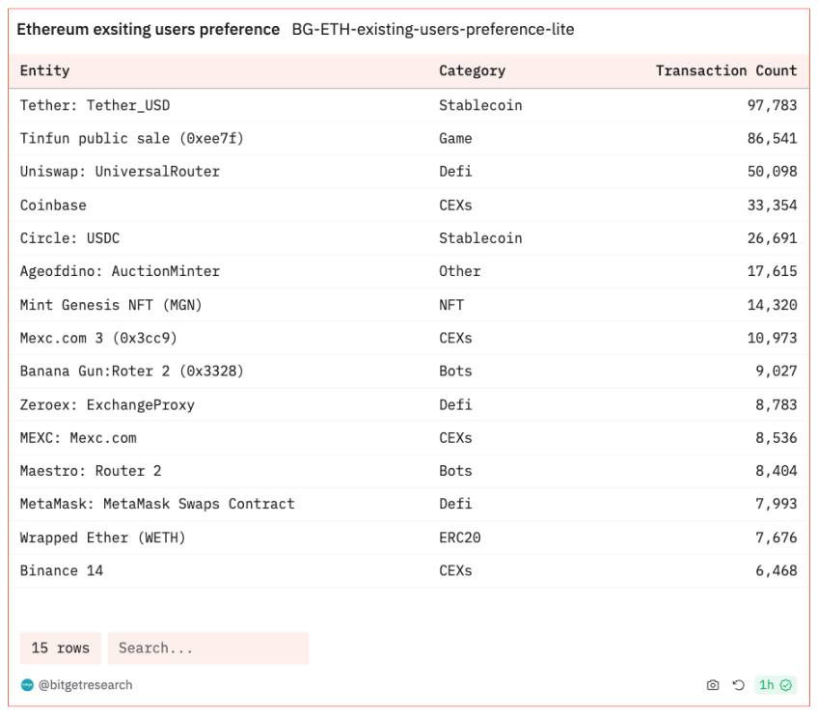
Task: Sort by the Entity column header
Action: coord(45,70)
